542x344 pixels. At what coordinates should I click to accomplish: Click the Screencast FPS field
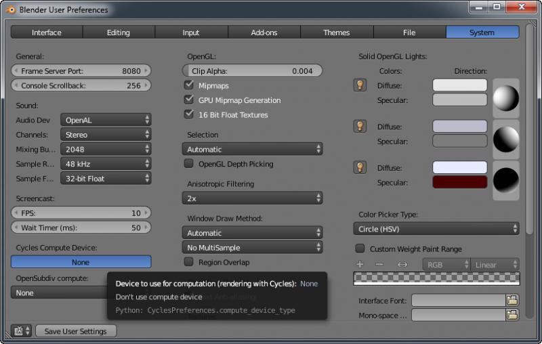81,213
